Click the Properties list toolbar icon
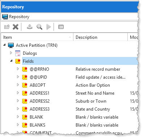 click(x=61, y=27)
